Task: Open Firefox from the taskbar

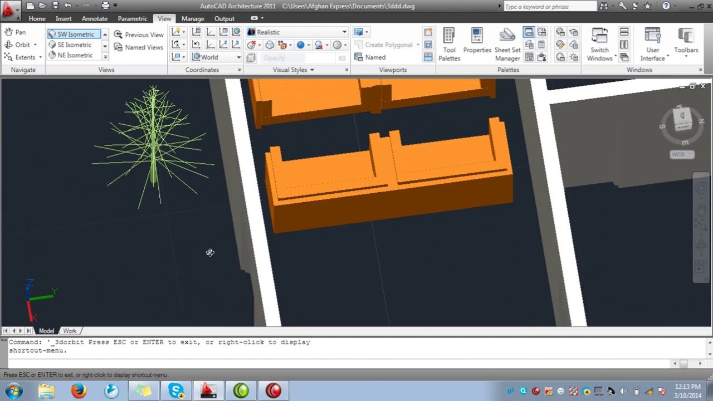Action: tap(79, 390)
